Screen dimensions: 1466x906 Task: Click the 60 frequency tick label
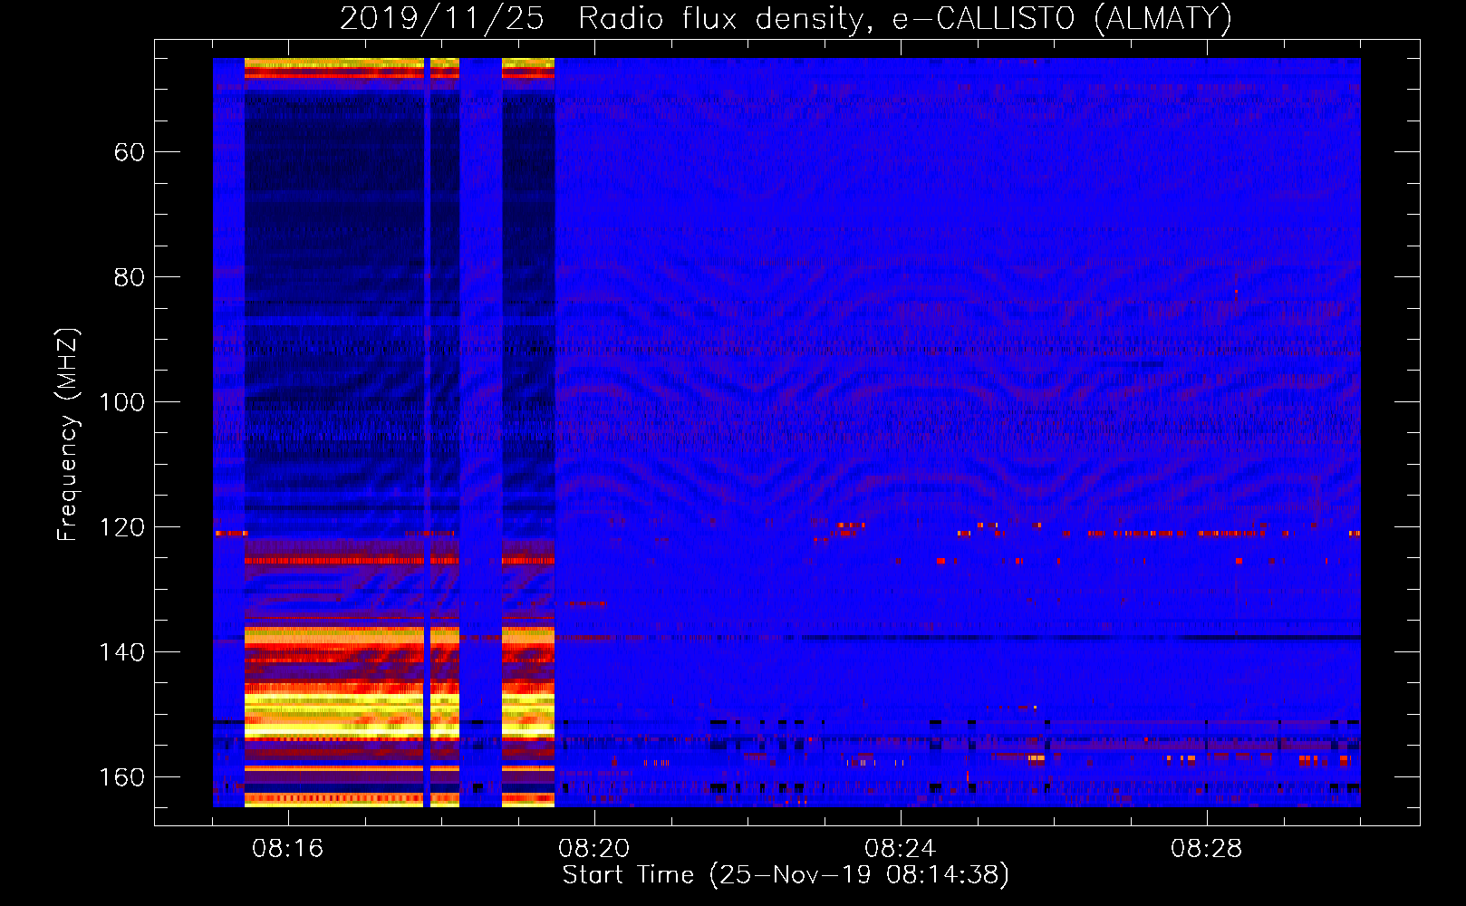(130, 152)
